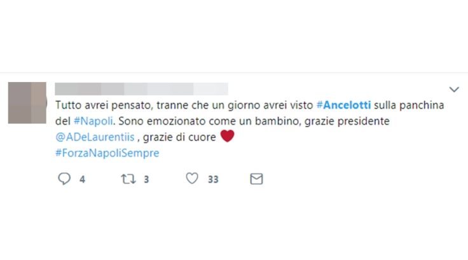This screenshot has height=260, width=468.
Task: Click the words "grazie di cuore"
Action: pyautogui.click(x=179, y=137)
